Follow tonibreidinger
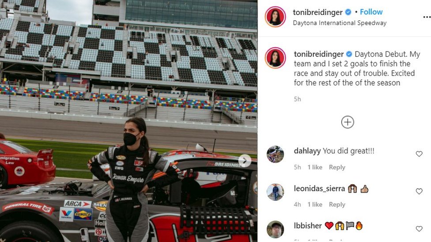The image size is (431, 242). click(x=371, y=12)
